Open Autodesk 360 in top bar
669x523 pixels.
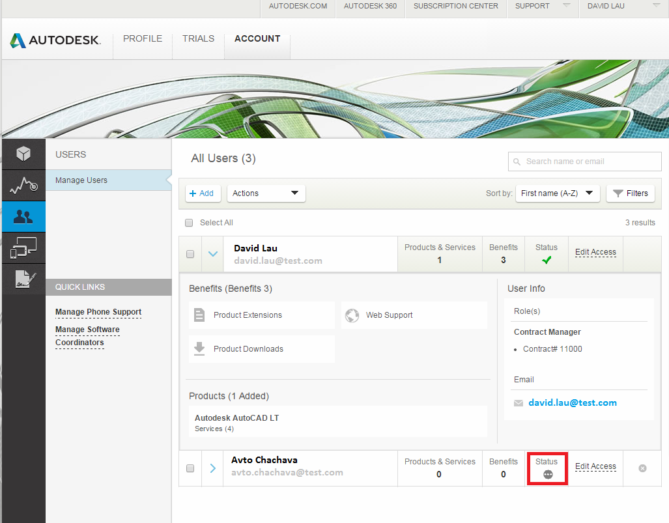[x=371, y=6]
